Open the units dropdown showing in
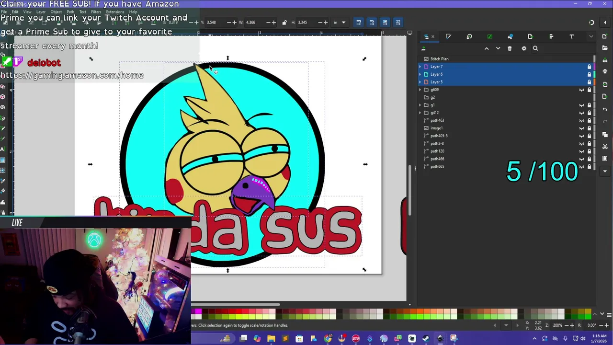Image resolution: width=613 pixels, height=345 pixels. coord(339,22)
